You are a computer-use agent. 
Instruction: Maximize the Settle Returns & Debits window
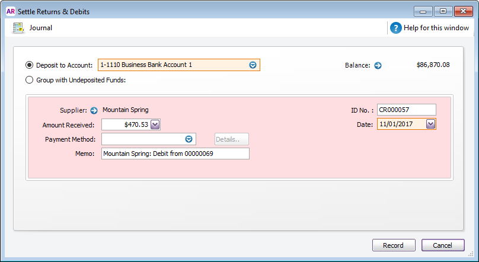click(442, 11)
